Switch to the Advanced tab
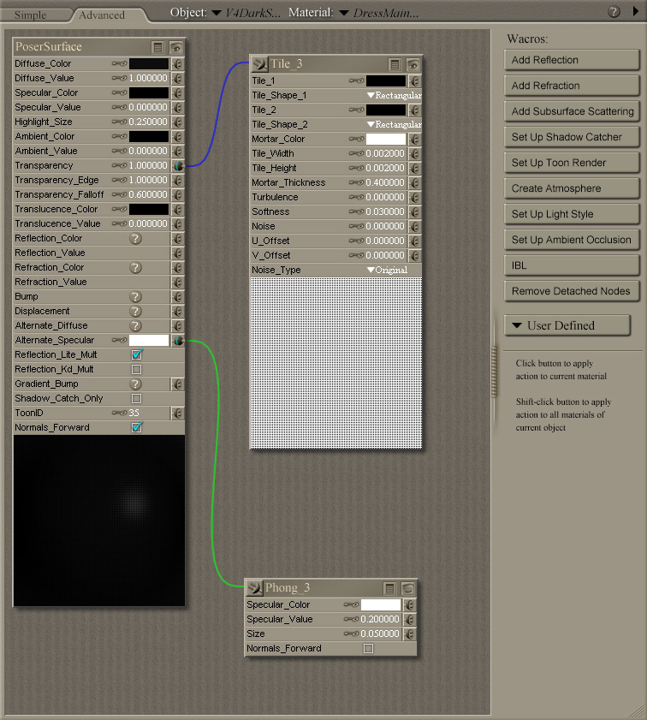The height and width of the screenshot is (720, 647). click(x=102, y=15)
